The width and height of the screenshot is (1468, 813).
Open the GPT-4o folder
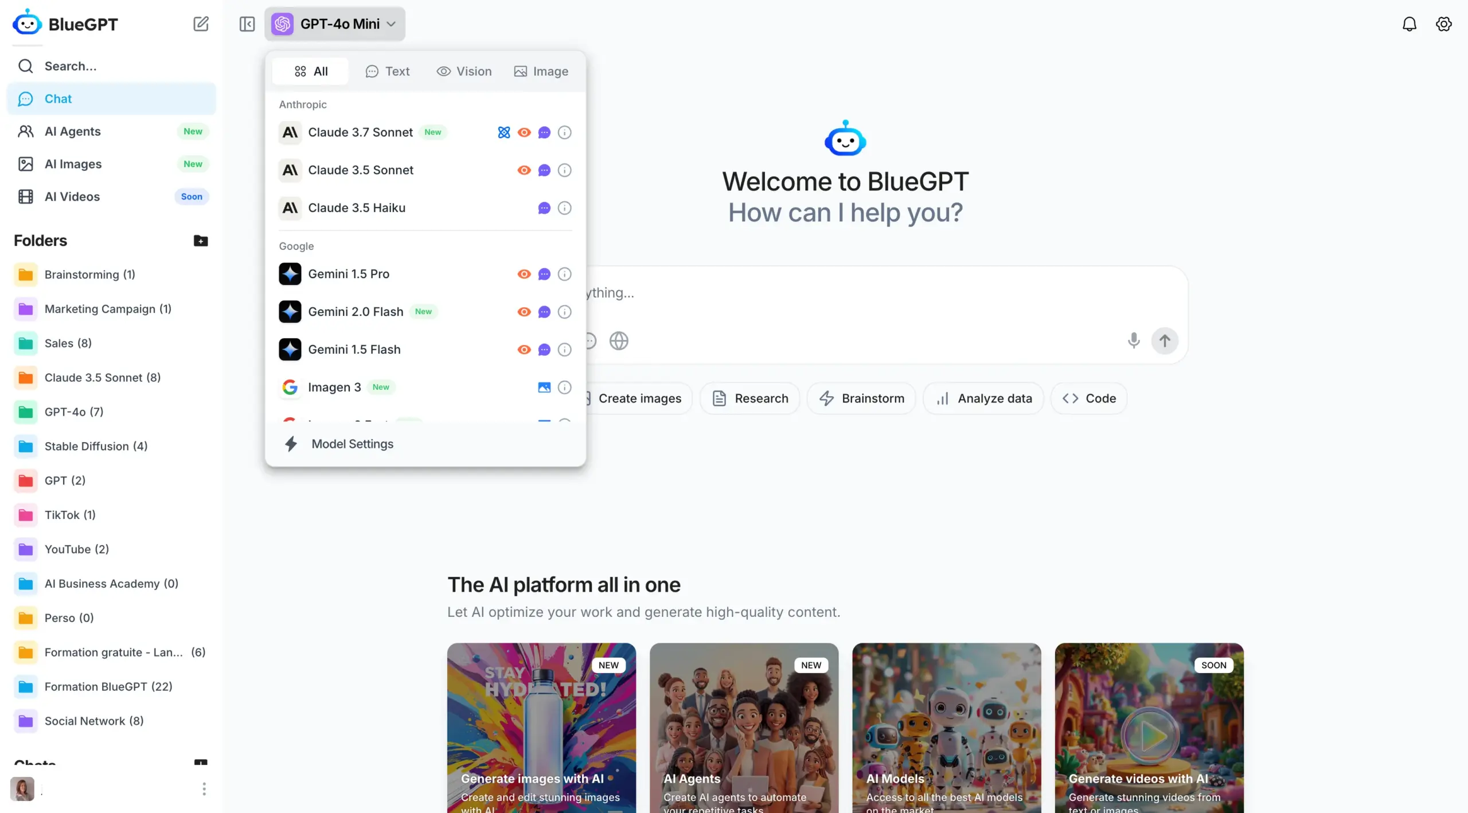click(x=111, y=412)
